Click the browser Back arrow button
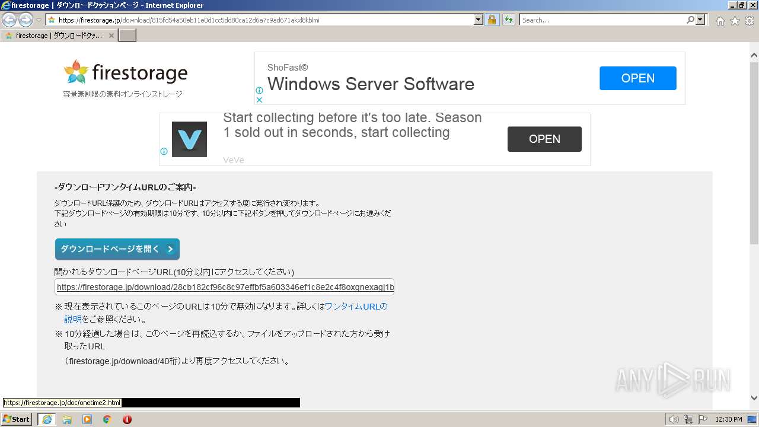Viewport: 759px width, 427px height. click(x=9, y=20)
